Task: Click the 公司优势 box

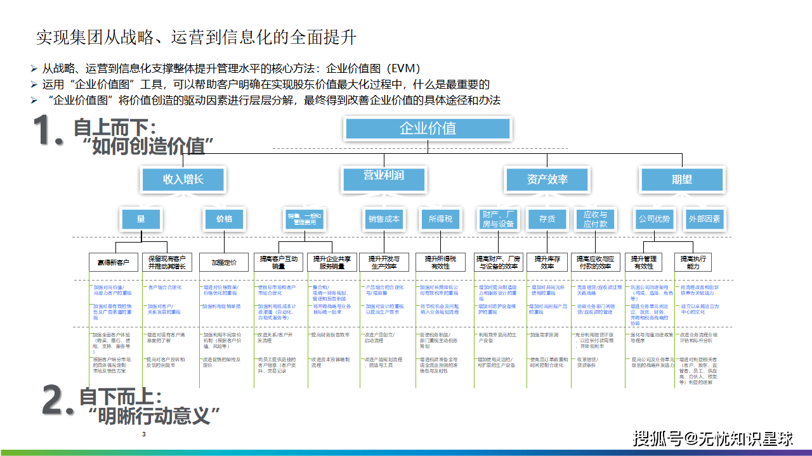Action: (654, 219)
